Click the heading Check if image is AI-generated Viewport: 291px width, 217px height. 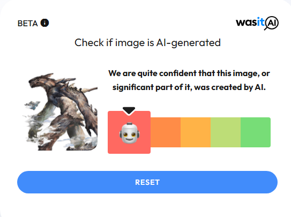click(147, 43)
